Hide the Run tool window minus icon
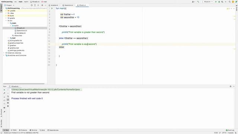The height and width of the screenshot is (134, 238). pos(234,86)
